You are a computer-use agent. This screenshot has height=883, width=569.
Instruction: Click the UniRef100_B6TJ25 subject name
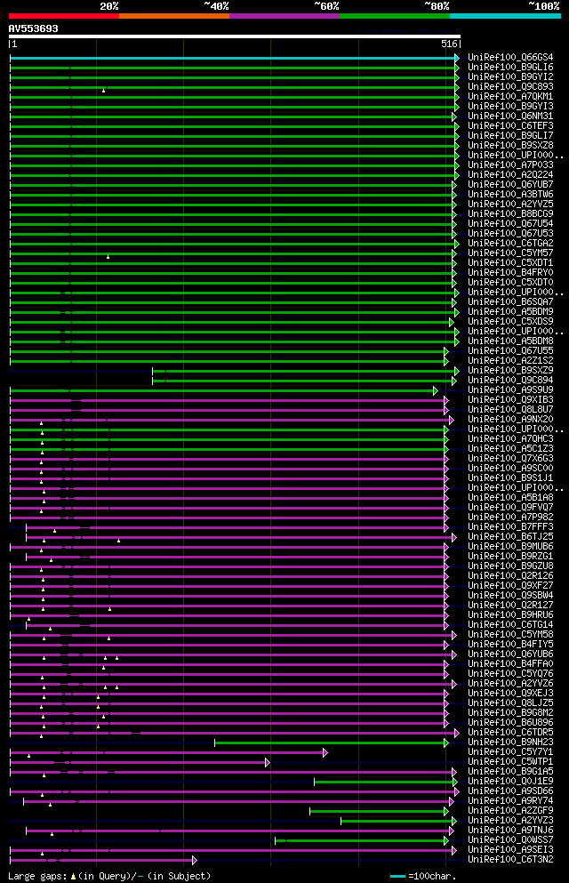pos(510,537)
